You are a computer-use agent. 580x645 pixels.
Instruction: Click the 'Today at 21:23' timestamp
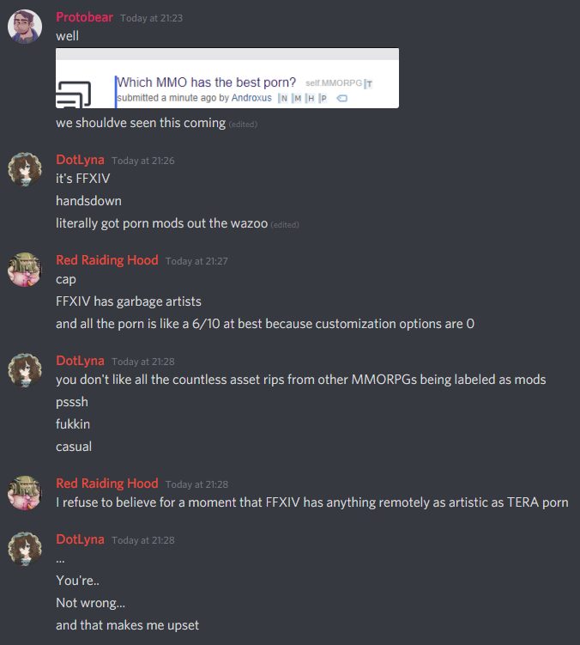pyautogui.click(x=151, y=18)
